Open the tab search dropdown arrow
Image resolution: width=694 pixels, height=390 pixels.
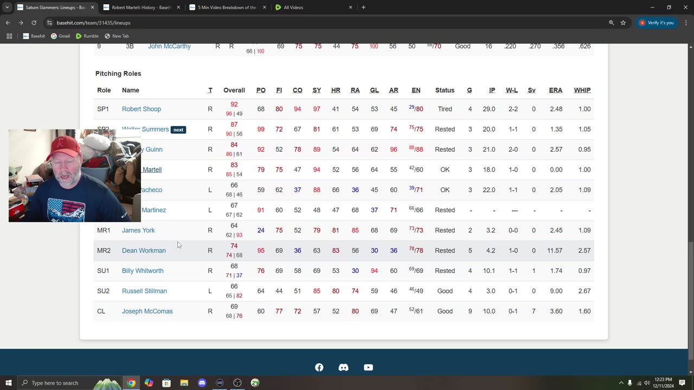[8, 8]
